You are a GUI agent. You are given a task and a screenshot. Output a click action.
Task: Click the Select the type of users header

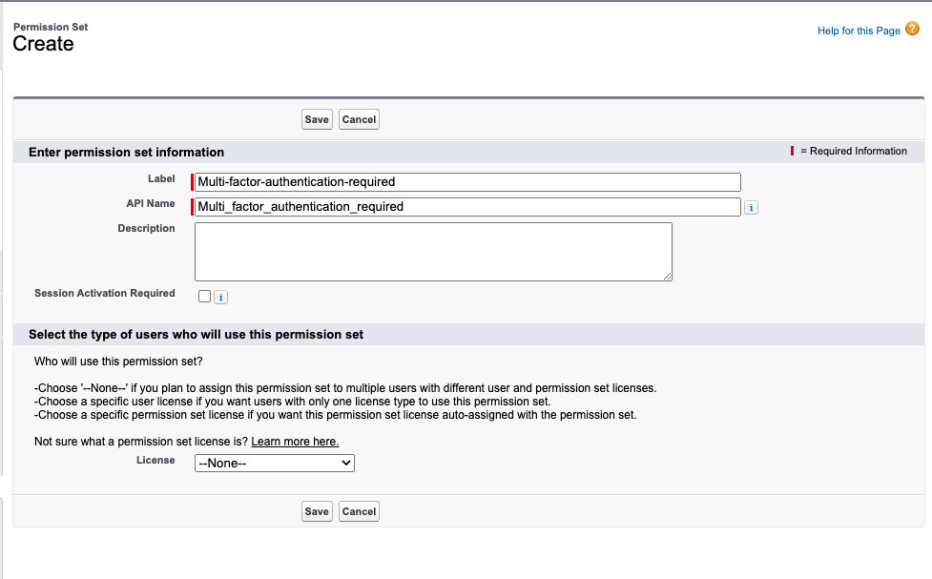tap(197, 335)
